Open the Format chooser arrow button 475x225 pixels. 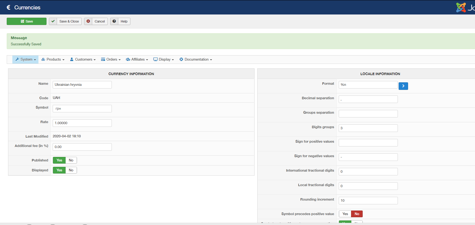coord(403,86)
